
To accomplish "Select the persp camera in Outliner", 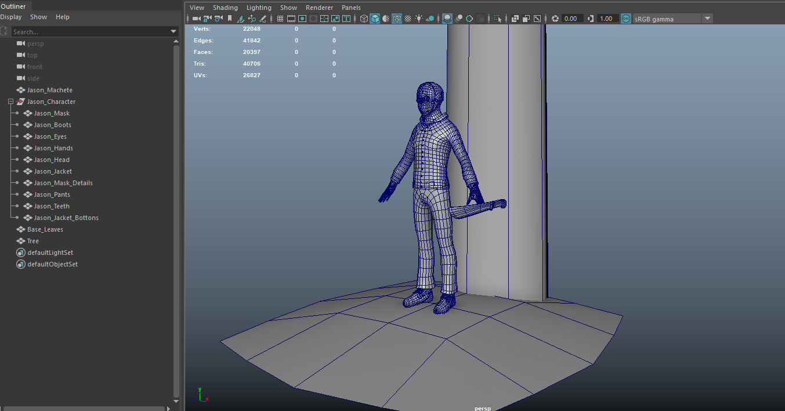I will 35,44.
